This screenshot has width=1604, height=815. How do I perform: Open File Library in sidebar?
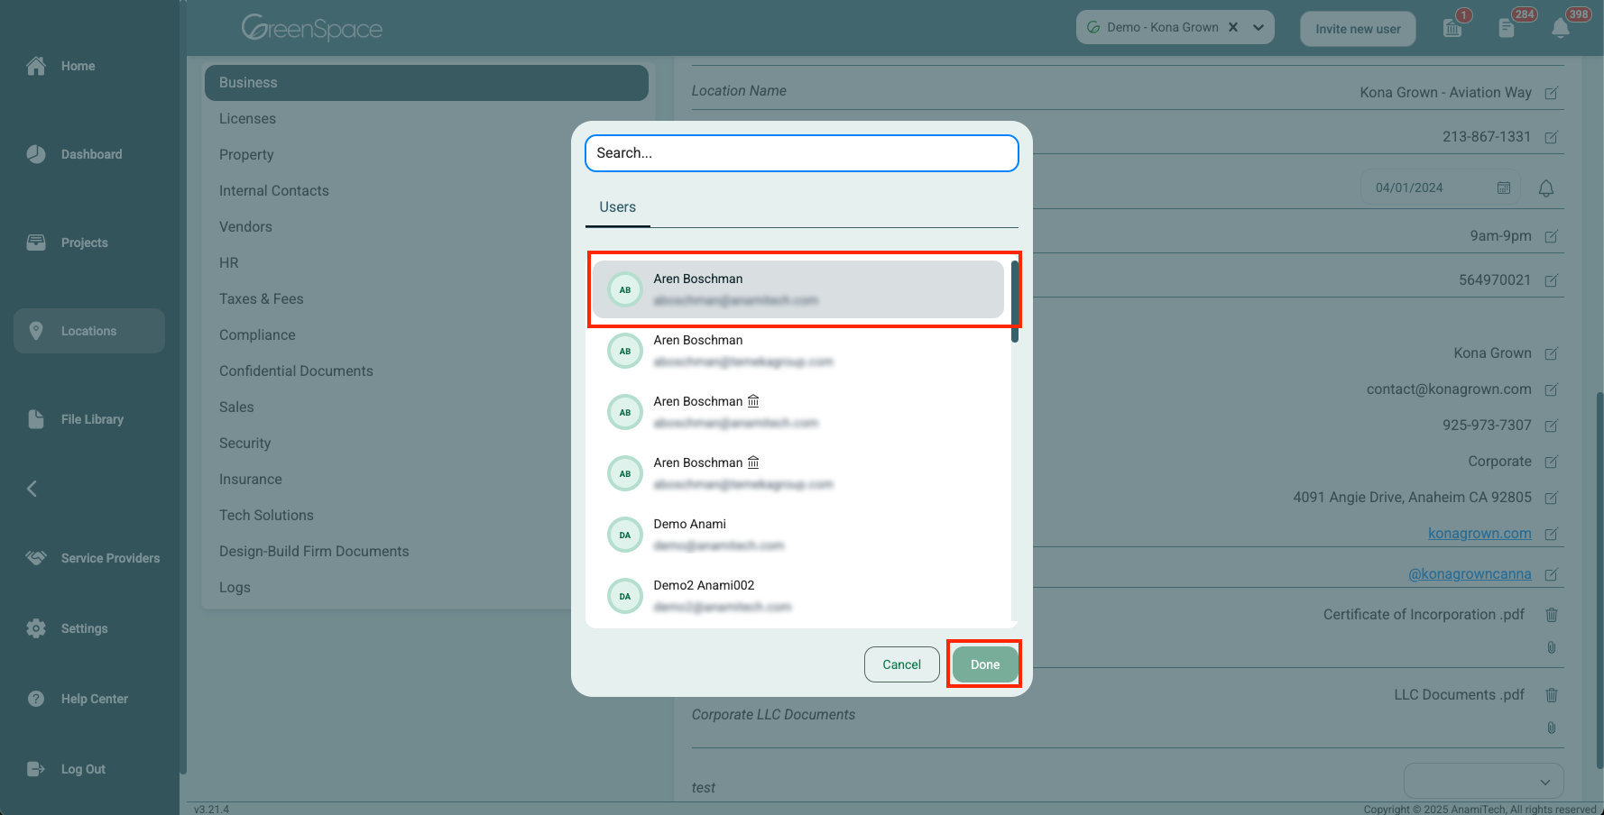pos(75,419)
